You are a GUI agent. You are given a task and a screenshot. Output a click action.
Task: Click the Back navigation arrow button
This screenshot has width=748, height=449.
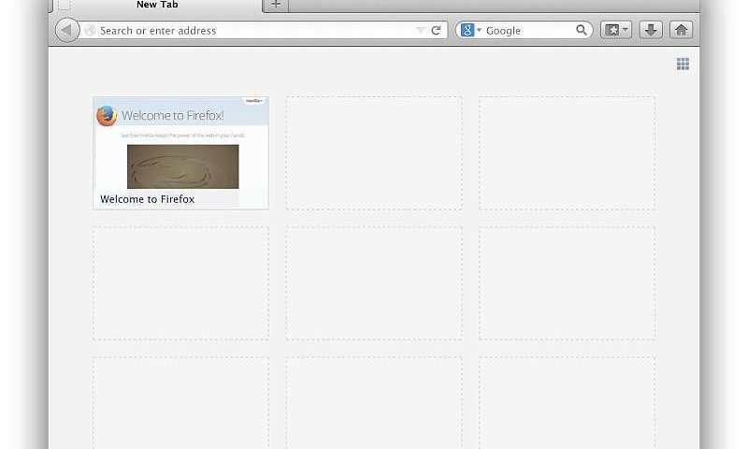click(x=66, y=30)
